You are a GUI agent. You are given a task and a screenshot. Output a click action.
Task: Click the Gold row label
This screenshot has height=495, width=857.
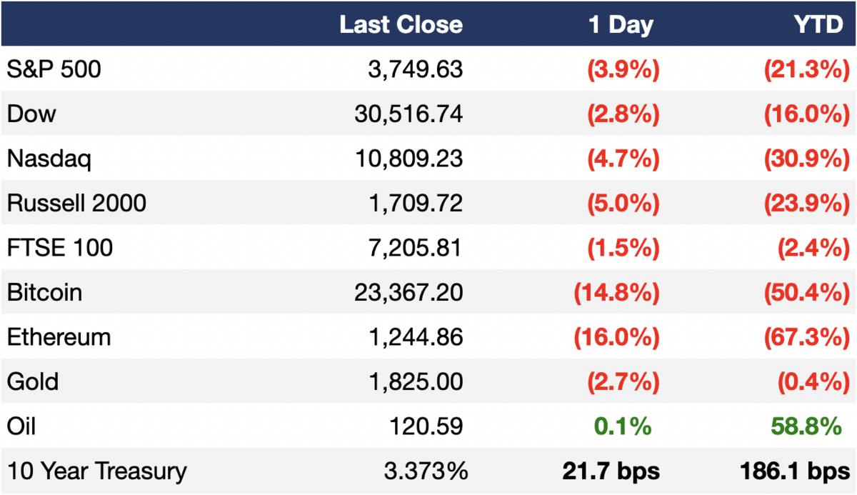coord(33,381)
